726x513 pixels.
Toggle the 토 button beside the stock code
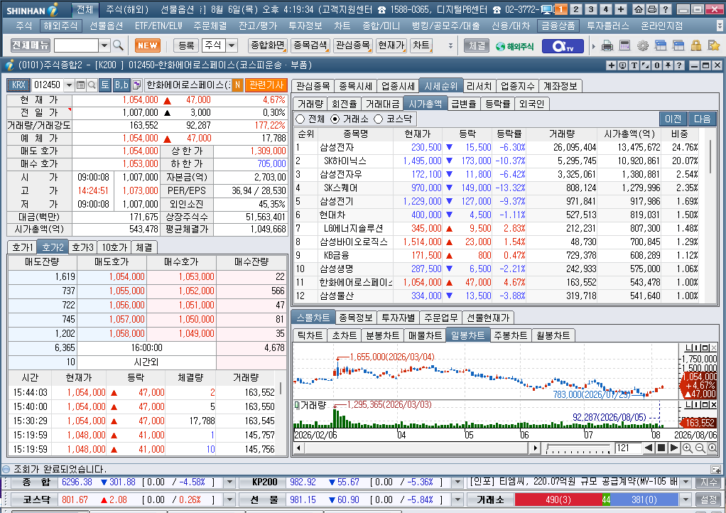[105, 85]
